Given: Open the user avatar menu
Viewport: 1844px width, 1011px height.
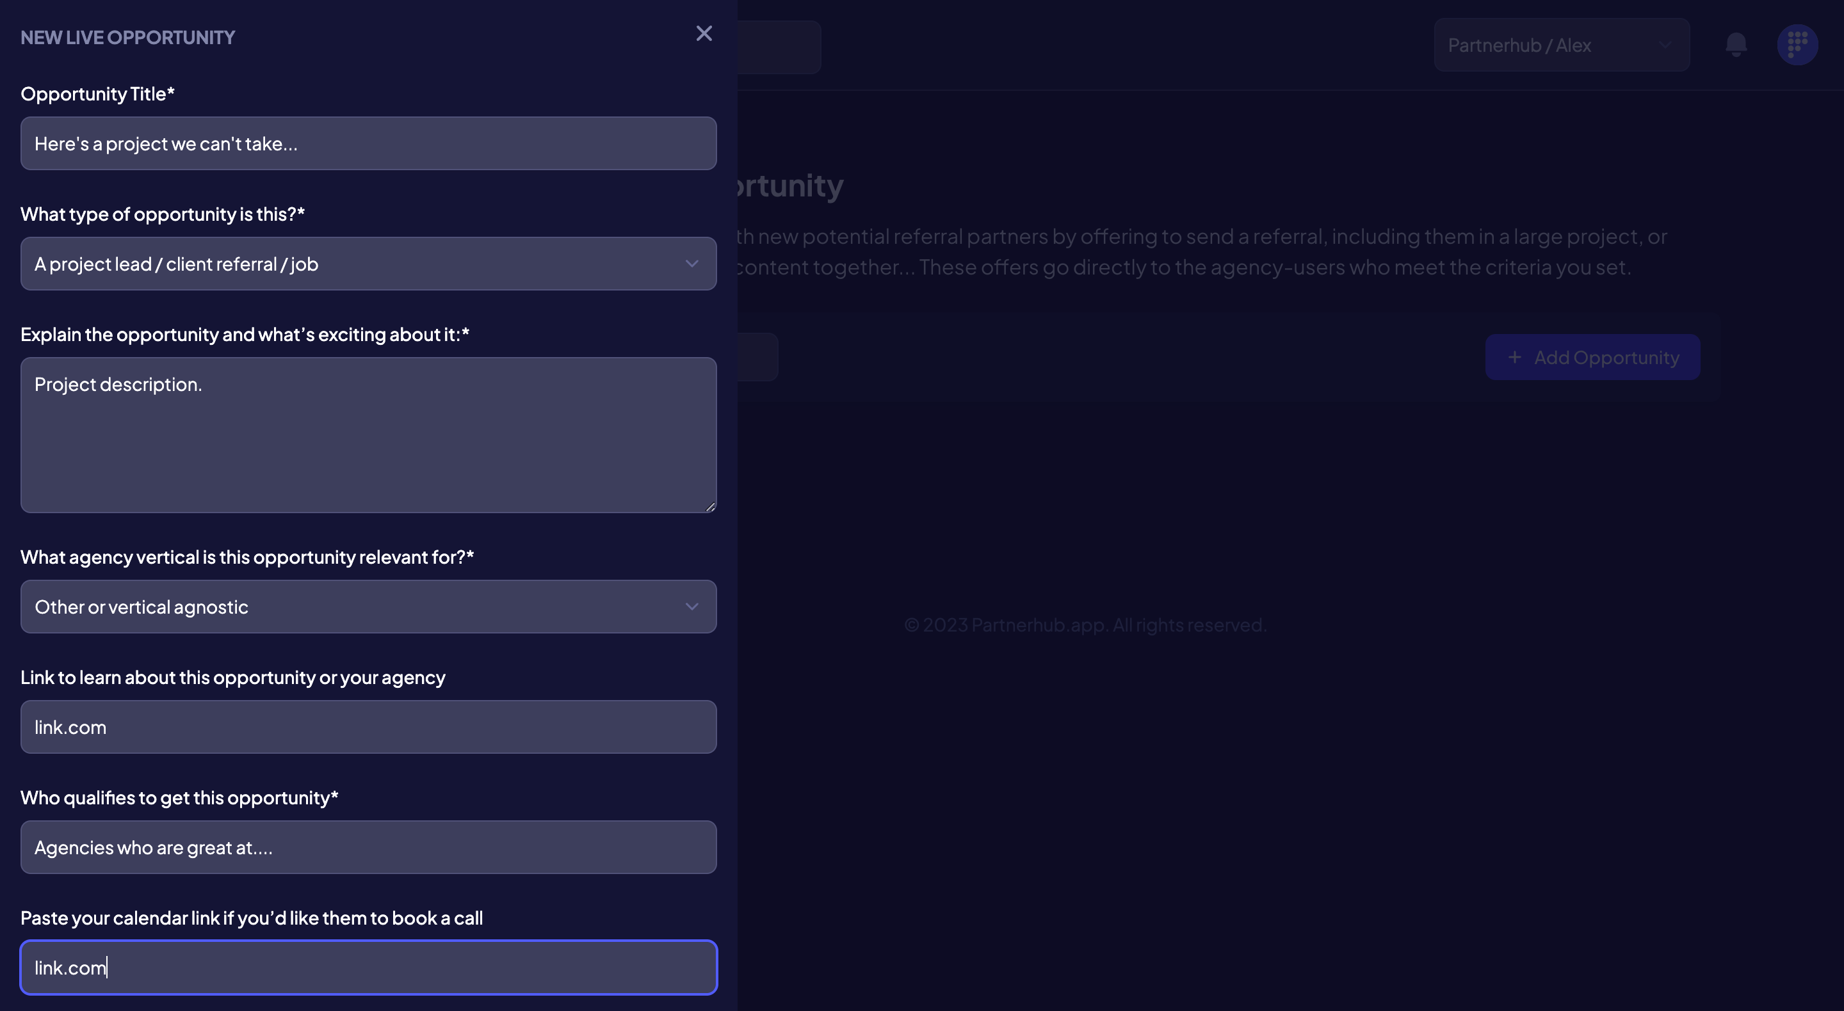Looking at the screenshot, I should click(x=1797, y=45).
